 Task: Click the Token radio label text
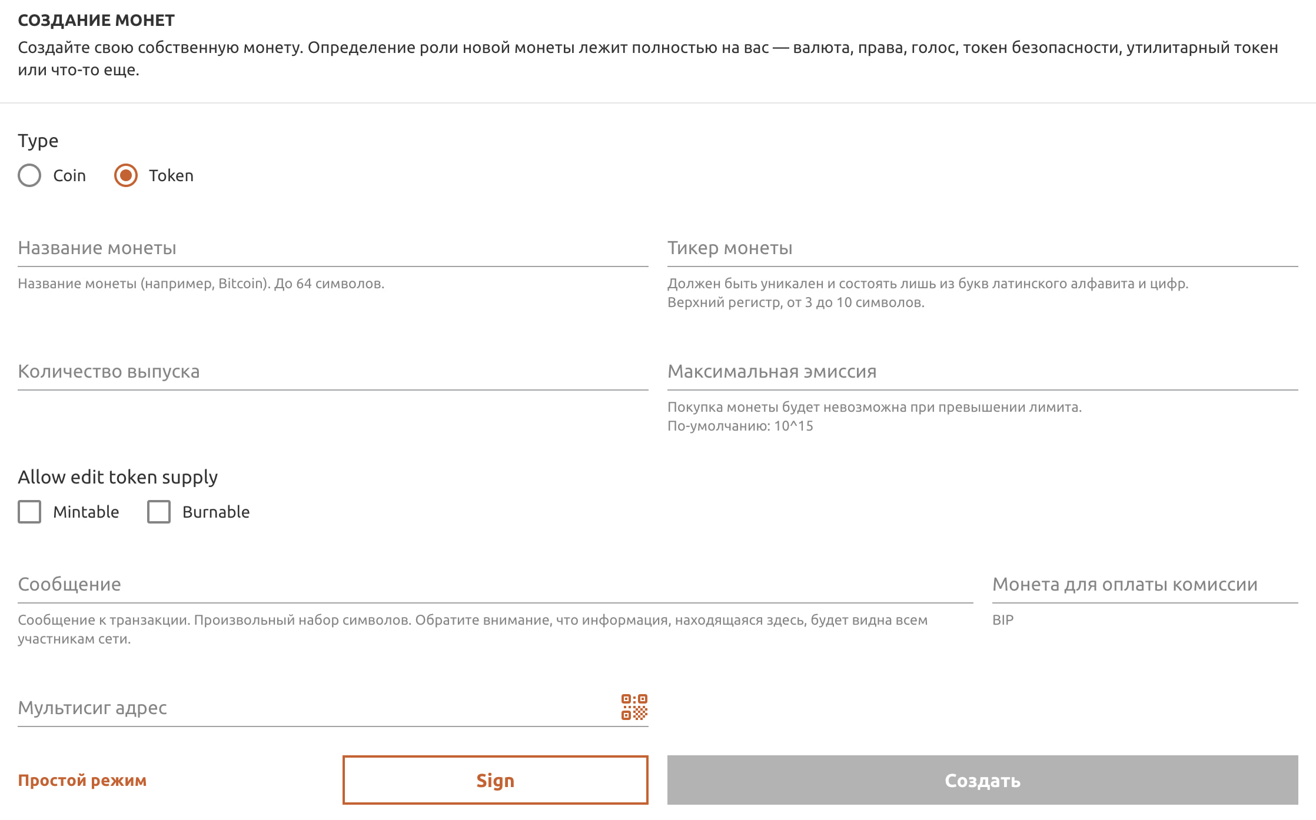[171, 175]
